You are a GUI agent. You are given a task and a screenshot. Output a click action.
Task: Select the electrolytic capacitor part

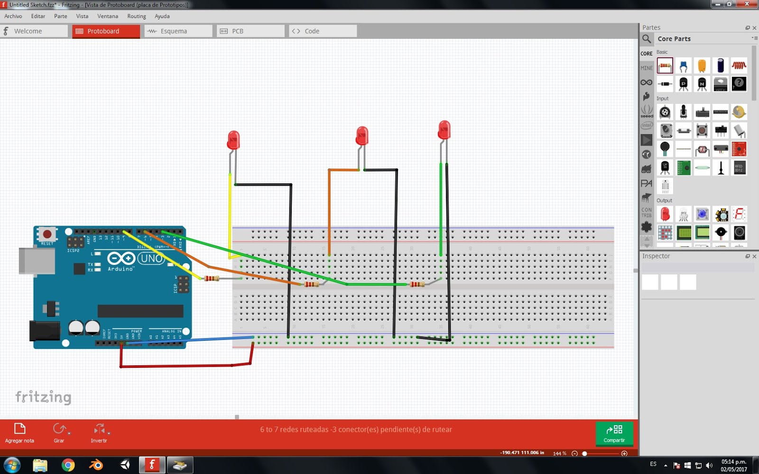click(x=721, y=66)
